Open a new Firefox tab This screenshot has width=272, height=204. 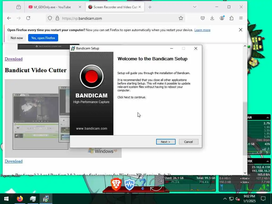point(150,7)
